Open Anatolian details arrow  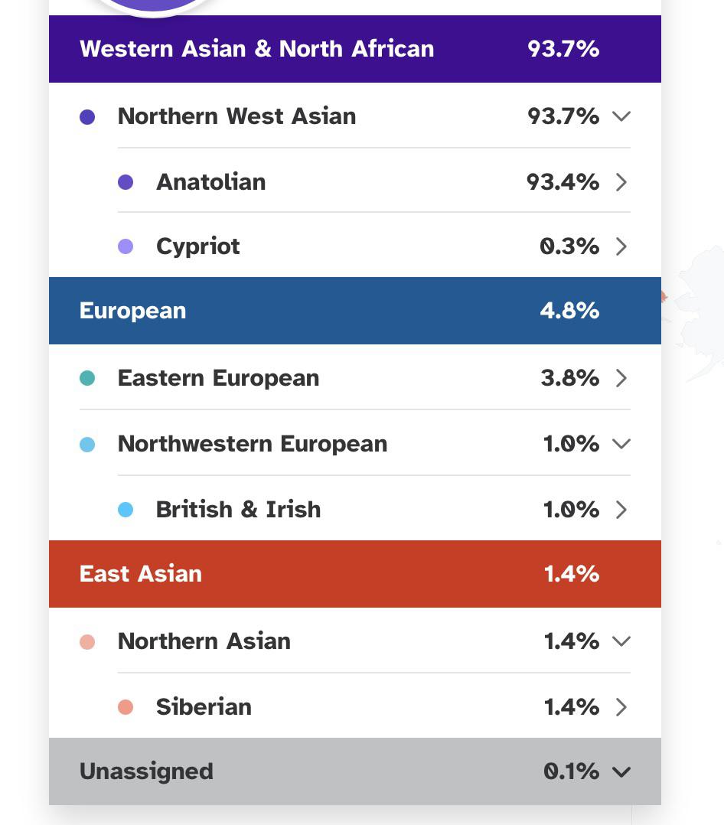(x=621, y=182)
